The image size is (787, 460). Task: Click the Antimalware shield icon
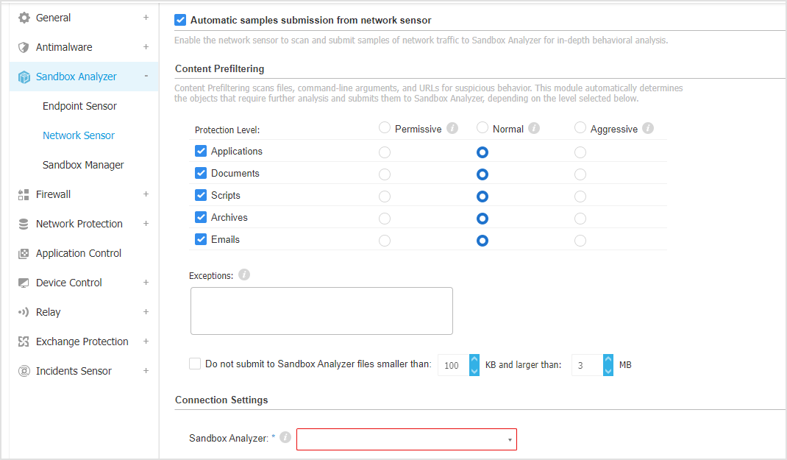click(22, 46)
